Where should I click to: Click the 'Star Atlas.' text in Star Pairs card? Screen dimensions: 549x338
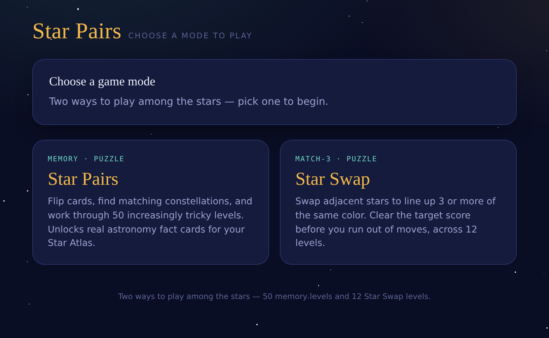click(x=71, y=243)
